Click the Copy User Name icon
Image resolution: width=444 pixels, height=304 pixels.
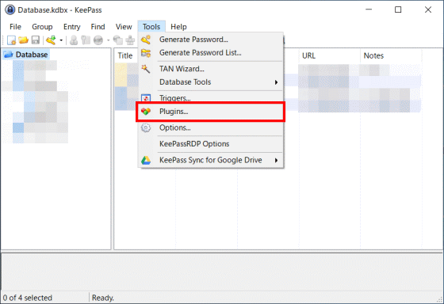click(x=74, y=40)
